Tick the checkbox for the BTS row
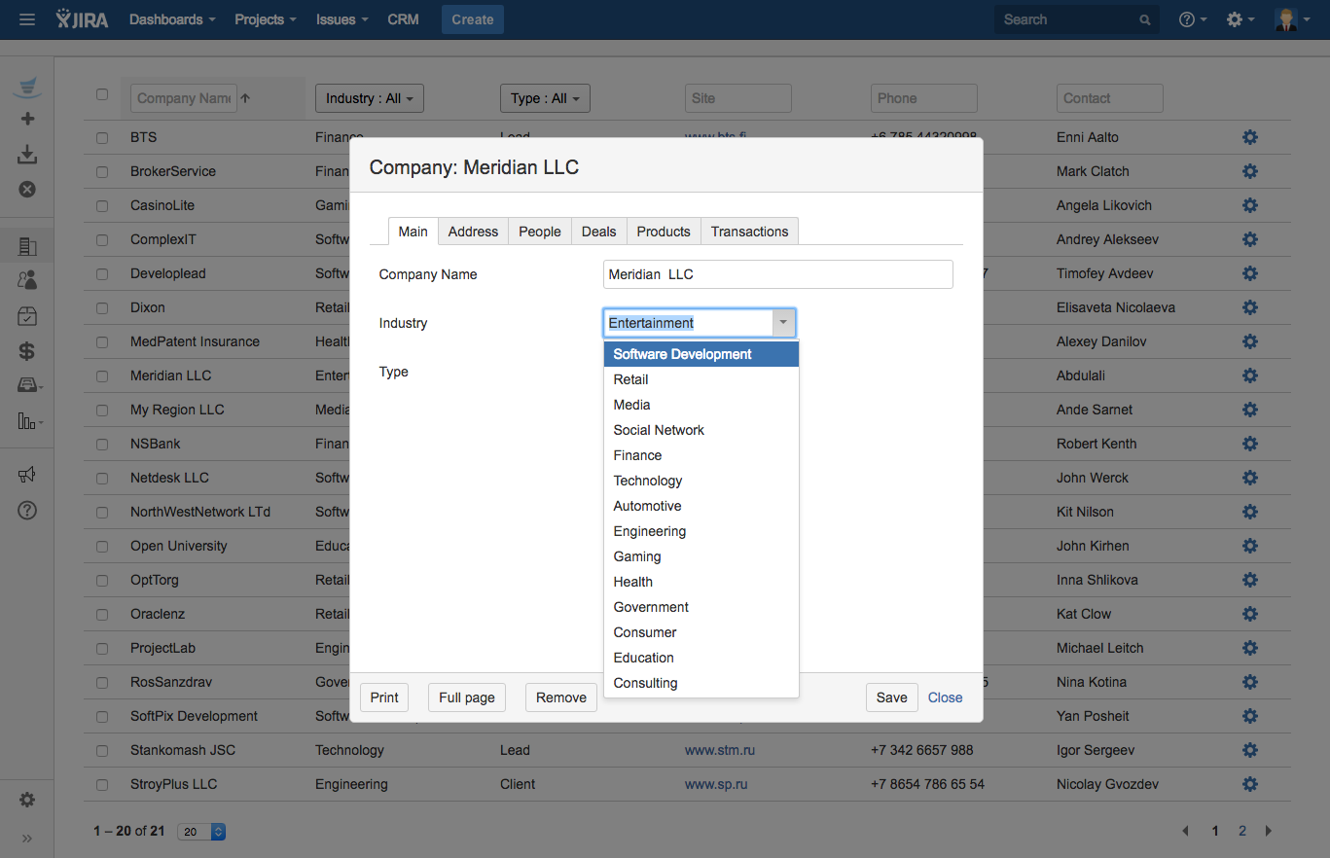 pyautogui.click(x=102, y=138)
